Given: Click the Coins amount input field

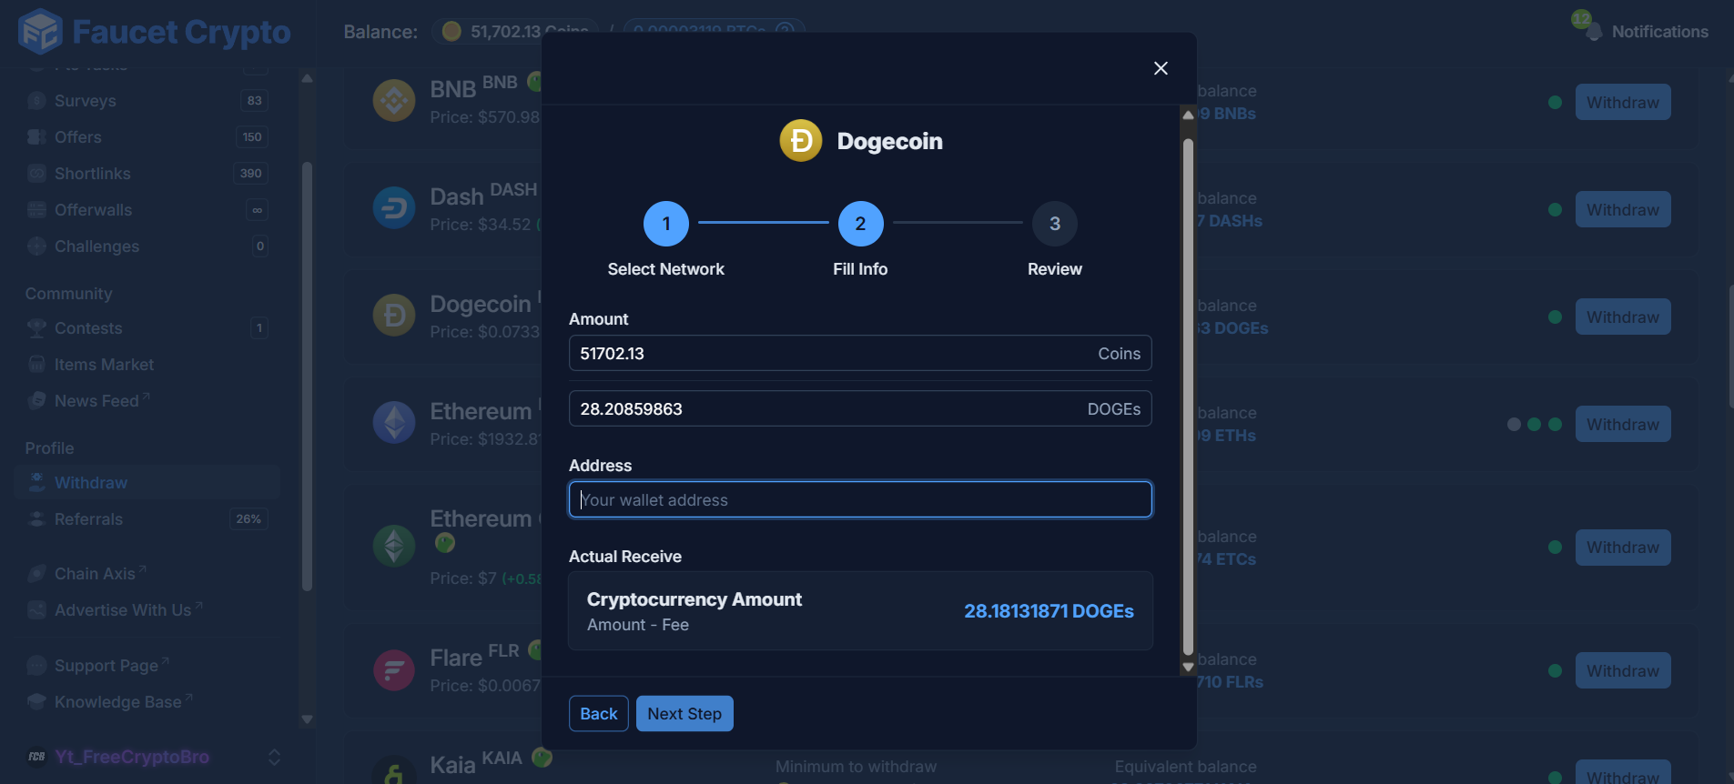Looking at the screenshot, I should click(x=860, y=353).
